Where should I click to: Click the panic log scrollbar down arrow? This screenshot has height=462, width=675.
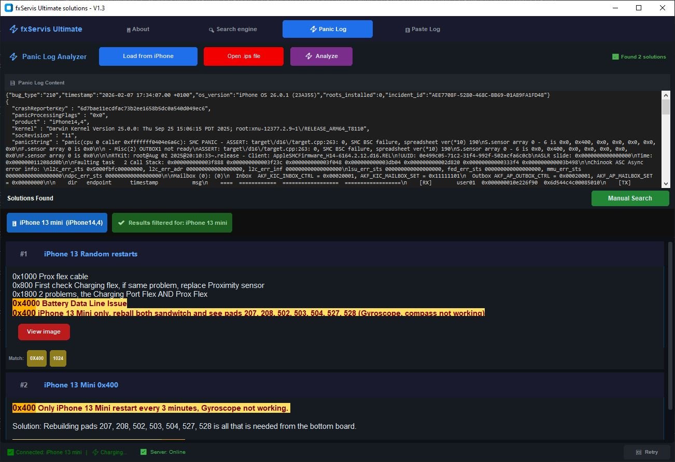pyautogui.click(x=666, y=183)
